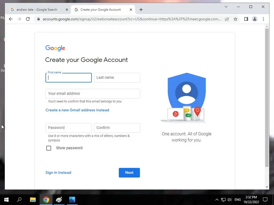Focus the First name field
The image size is (274, 205).
tap(68, 78)
